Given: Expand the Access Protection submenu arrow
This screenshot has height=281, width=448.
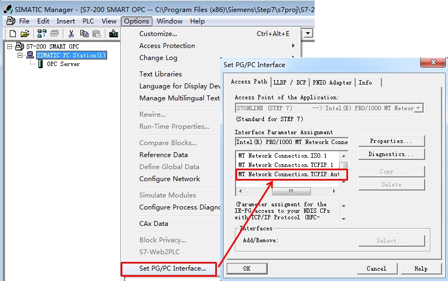Looking at the screenshot, I should [x=293, y=46].
